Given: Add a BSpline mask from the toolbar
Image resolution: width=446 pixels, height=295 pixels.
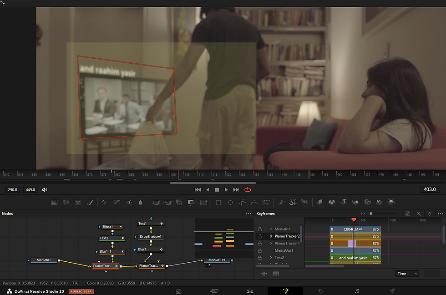Looking at the screenshot, I should point(254,202).
